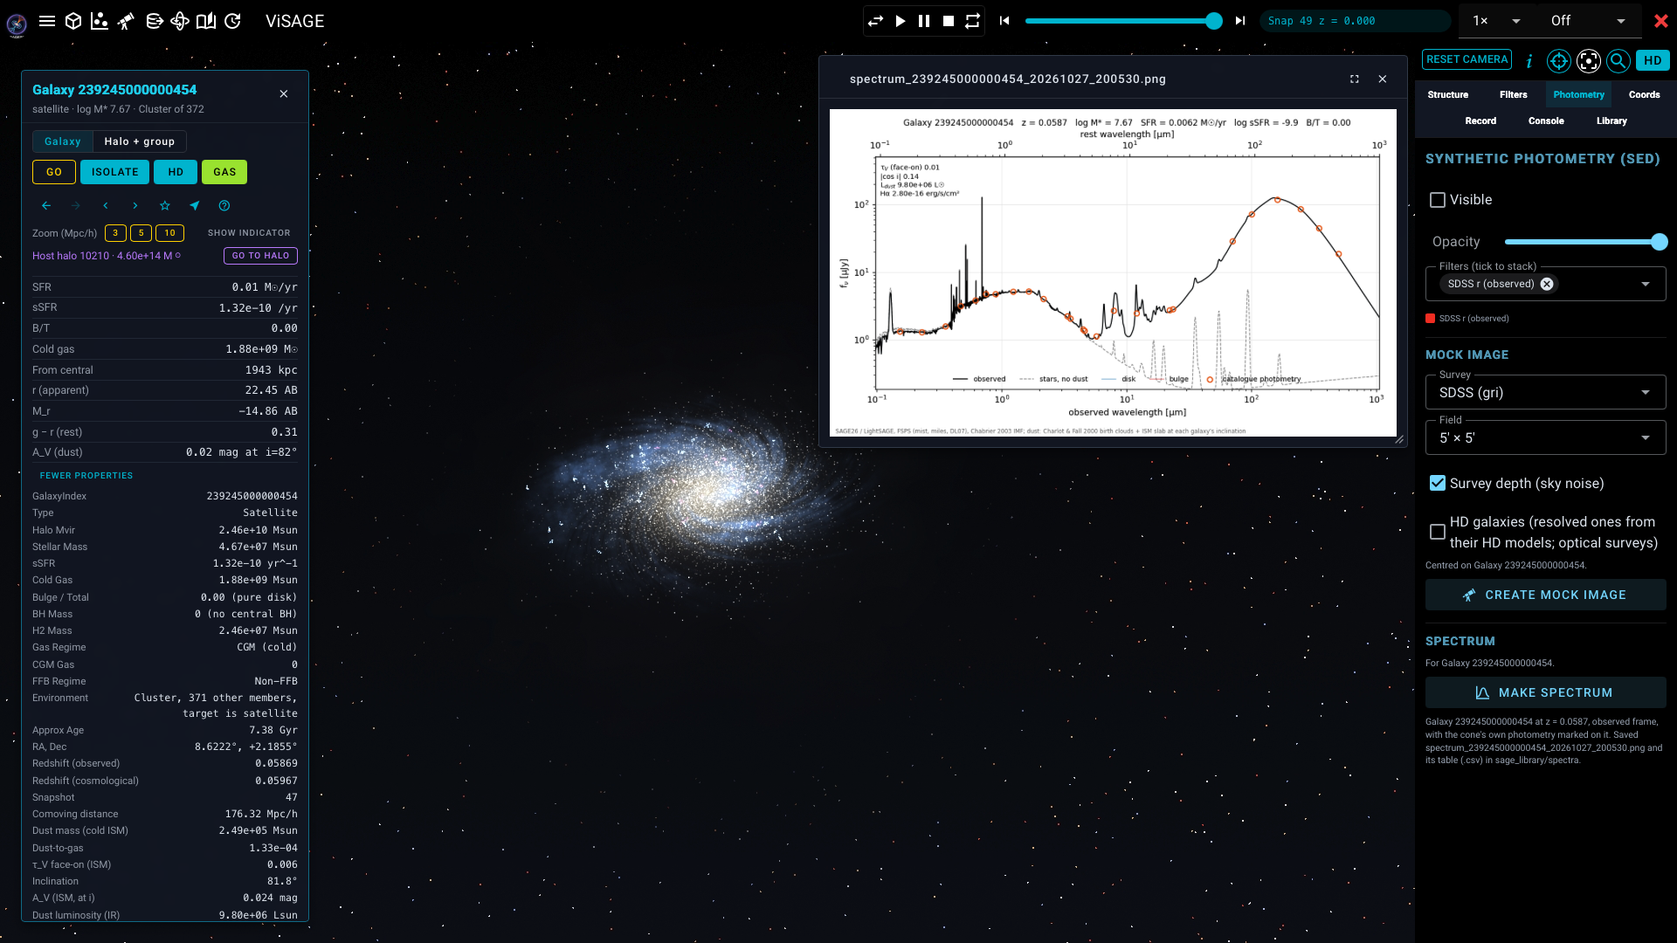Click the magnifier search icon
1677x943 pixels.
point(1618,60)
